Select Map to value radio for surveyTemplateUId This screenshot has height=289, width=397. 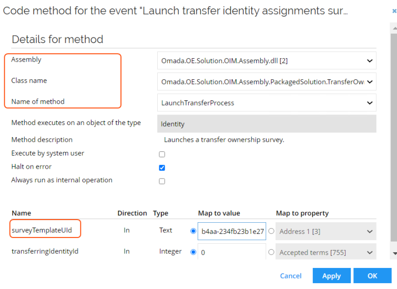(193, 231)
